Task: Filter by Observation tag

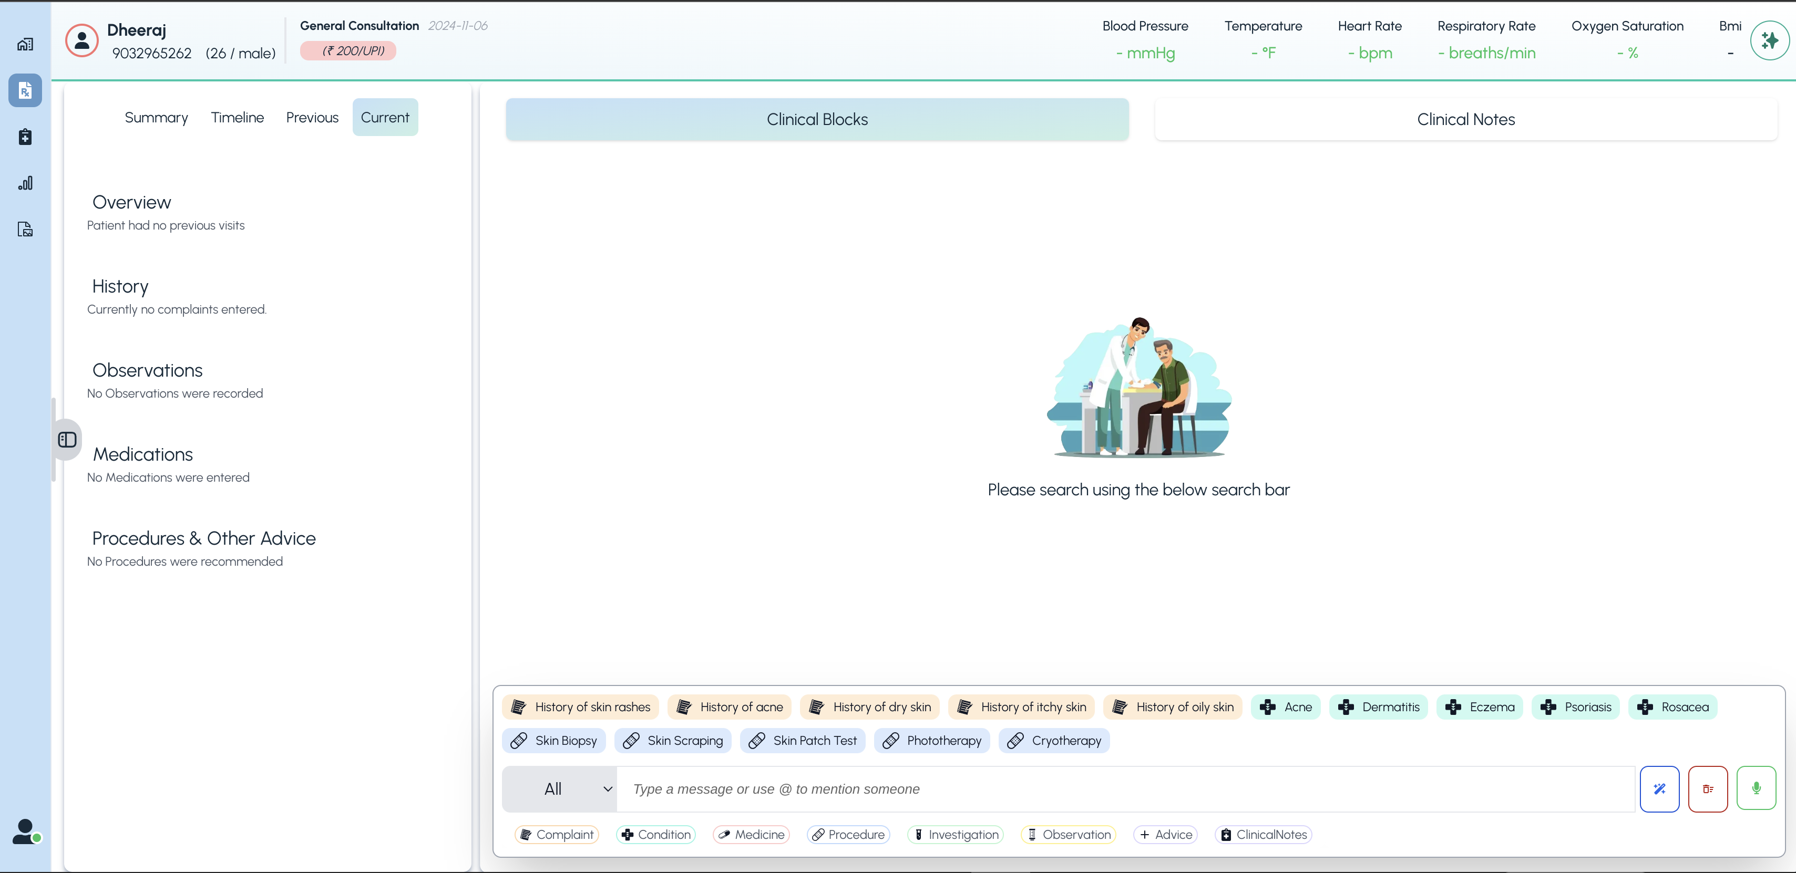Action: pos(1068,834)
